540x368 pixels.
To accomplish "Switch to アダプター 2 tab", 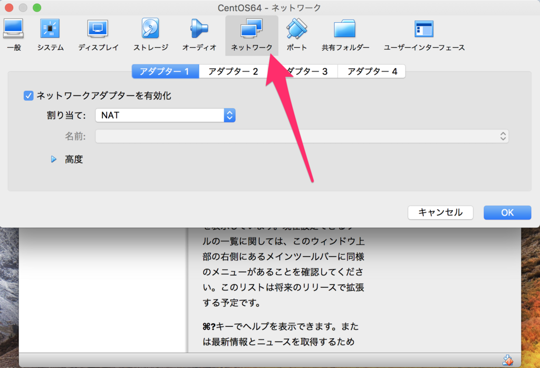I will 233,71.
